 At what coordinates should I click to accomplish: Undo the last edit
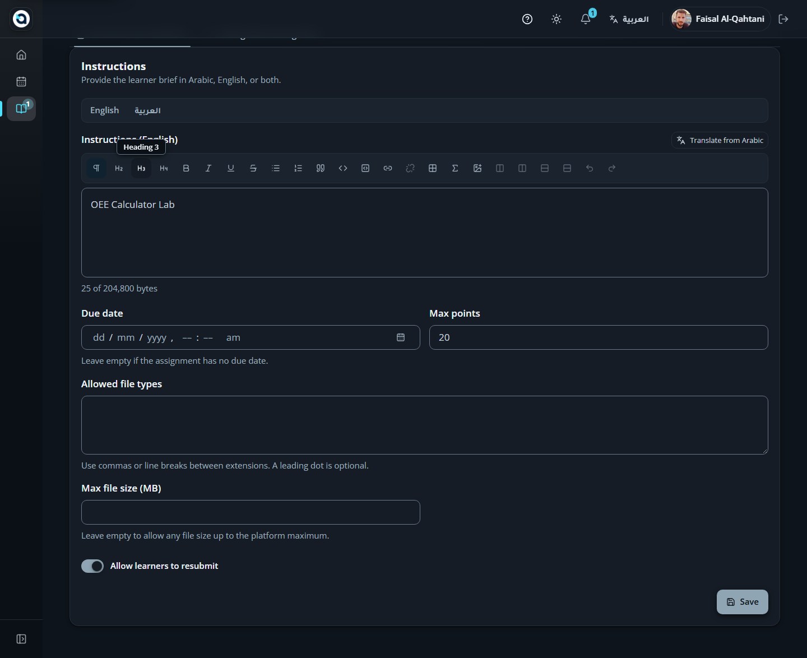coord(590,168)
